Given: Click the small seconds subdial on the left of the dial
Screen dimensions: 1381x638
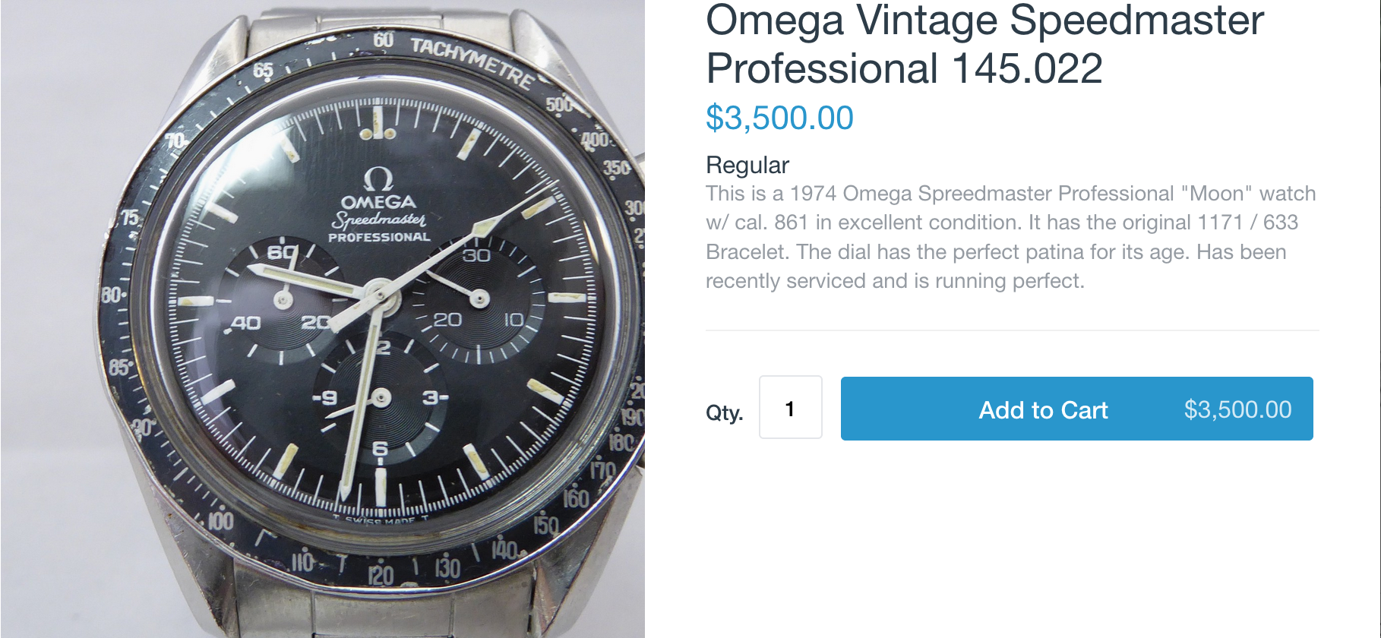Looking at the screenshot, I should click(x=283, y=301).
